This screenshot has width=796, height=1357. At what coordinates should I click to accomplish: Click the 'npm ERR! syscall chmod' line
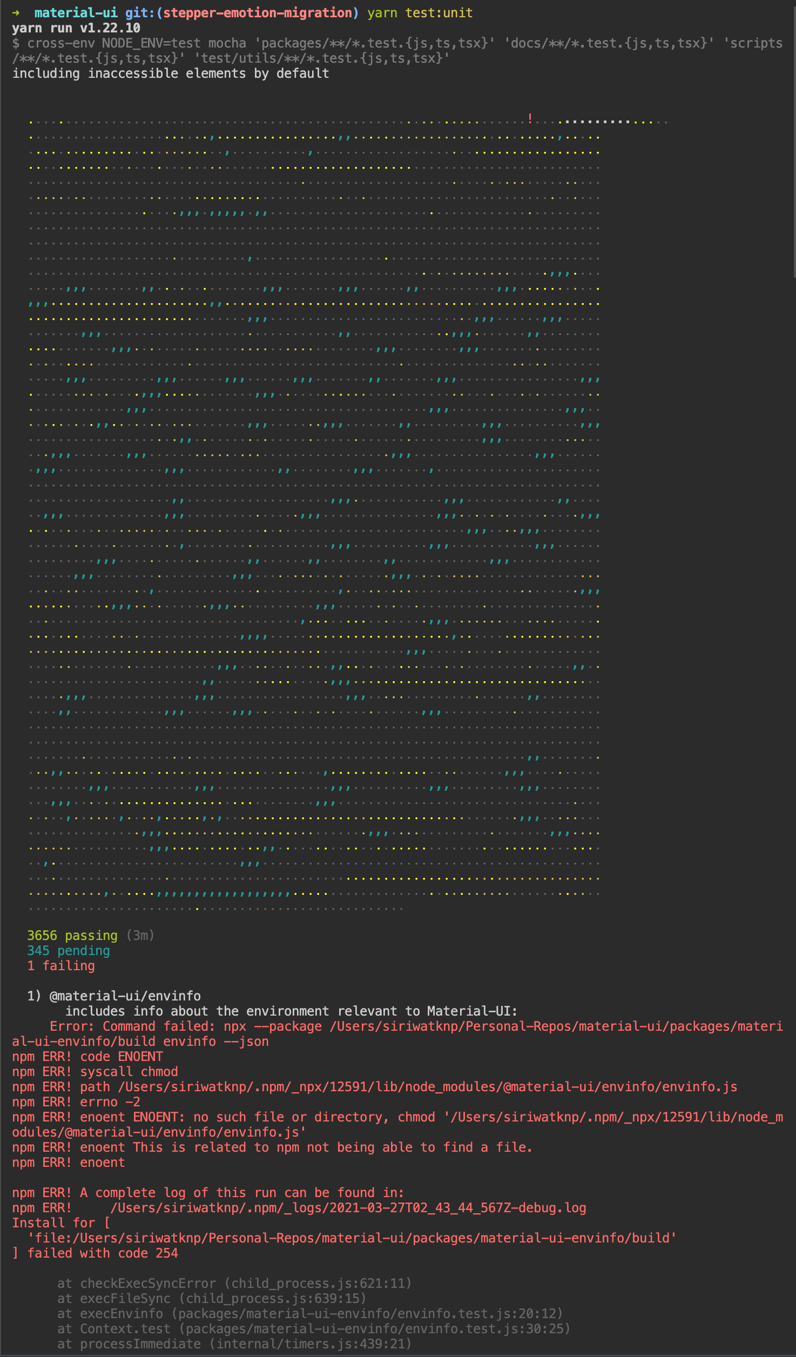point(95,1072)
